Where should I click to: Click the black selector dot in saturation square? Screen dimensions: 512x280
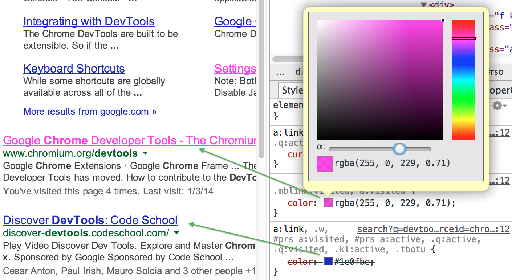443,21
